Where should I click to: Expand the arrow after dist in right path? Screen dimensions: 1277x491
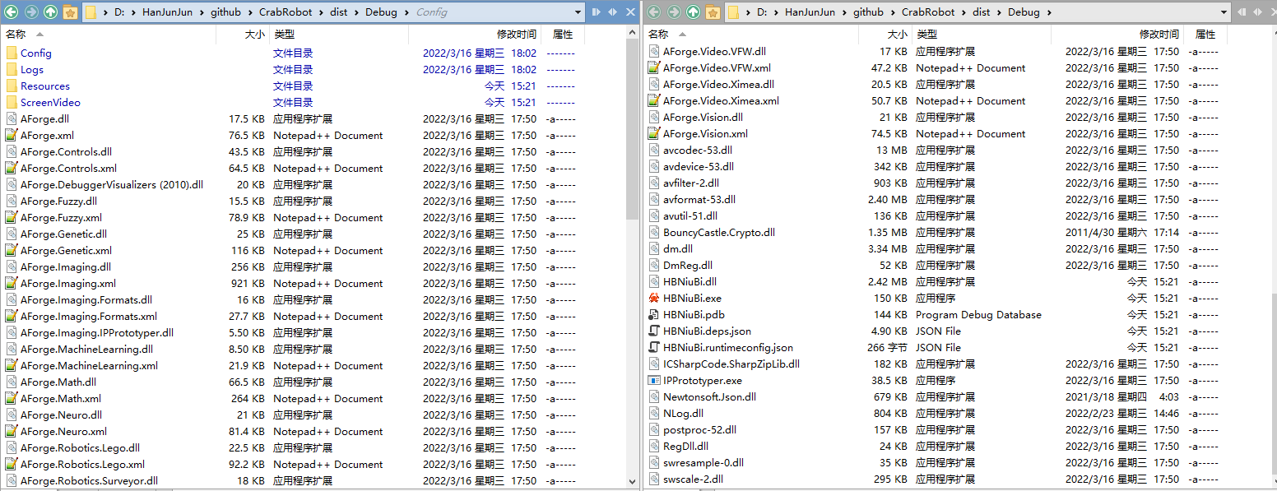click(x=1000, y=12)
